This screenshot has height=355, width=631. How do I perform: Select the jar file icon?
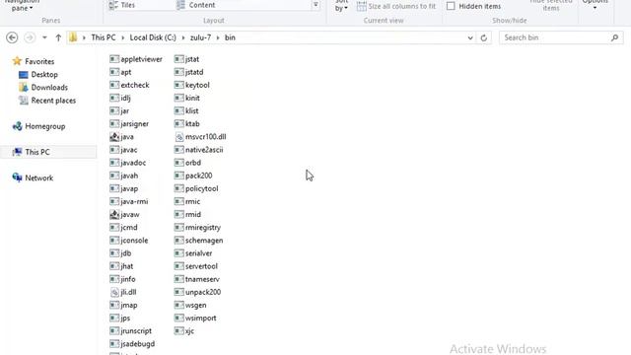point(114,110)
